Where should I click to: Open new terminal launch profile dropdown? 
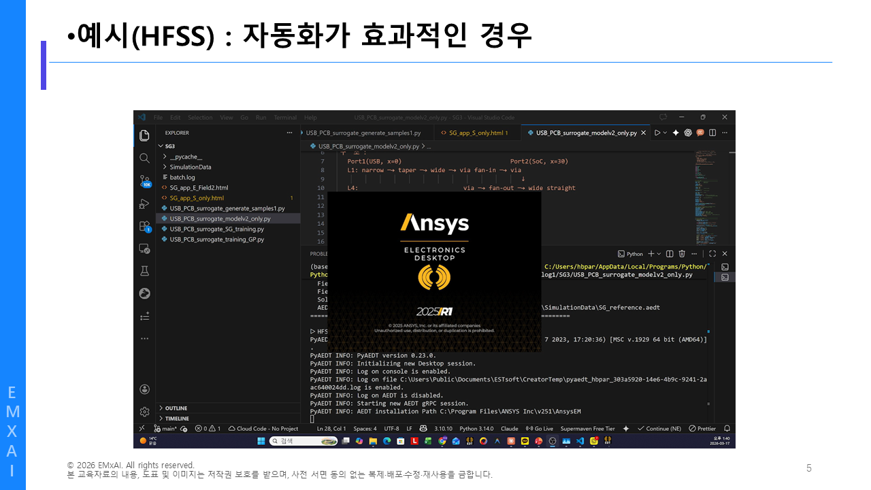tap(658, 254)
